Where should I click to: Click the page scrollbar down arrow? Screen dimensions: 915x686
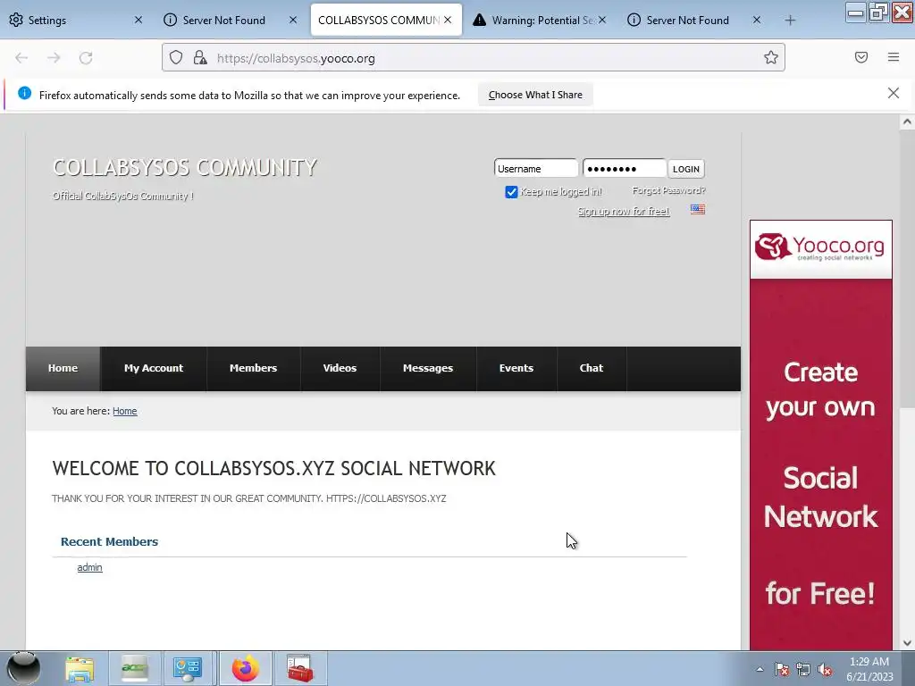tap(907, 643)
